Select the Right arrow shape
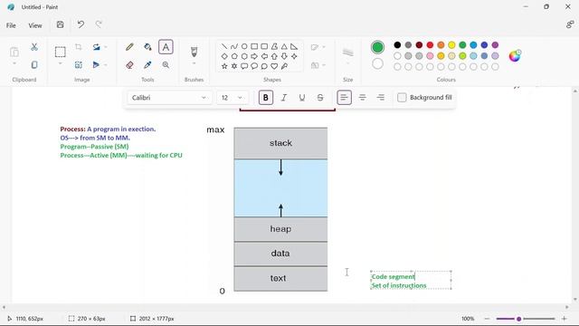 pos(254,56)
